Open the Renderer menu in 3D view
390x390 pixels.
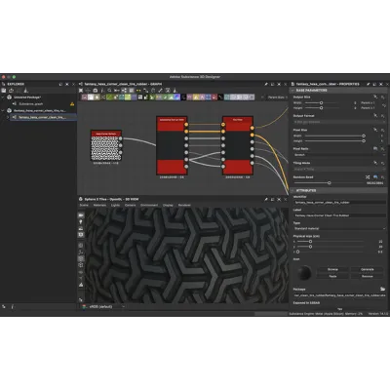coord(184,206)
